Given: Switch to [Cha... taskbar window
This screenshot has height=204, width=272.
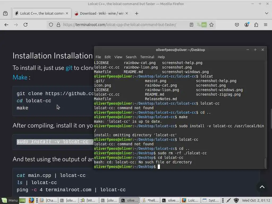Looking at the screenshot, I should coord(48,200).
